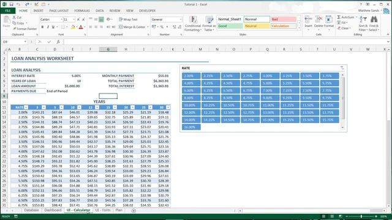This screenshot has height=220, width=392.
Task: Apply the fill color bucket
Action: point(73,27)
